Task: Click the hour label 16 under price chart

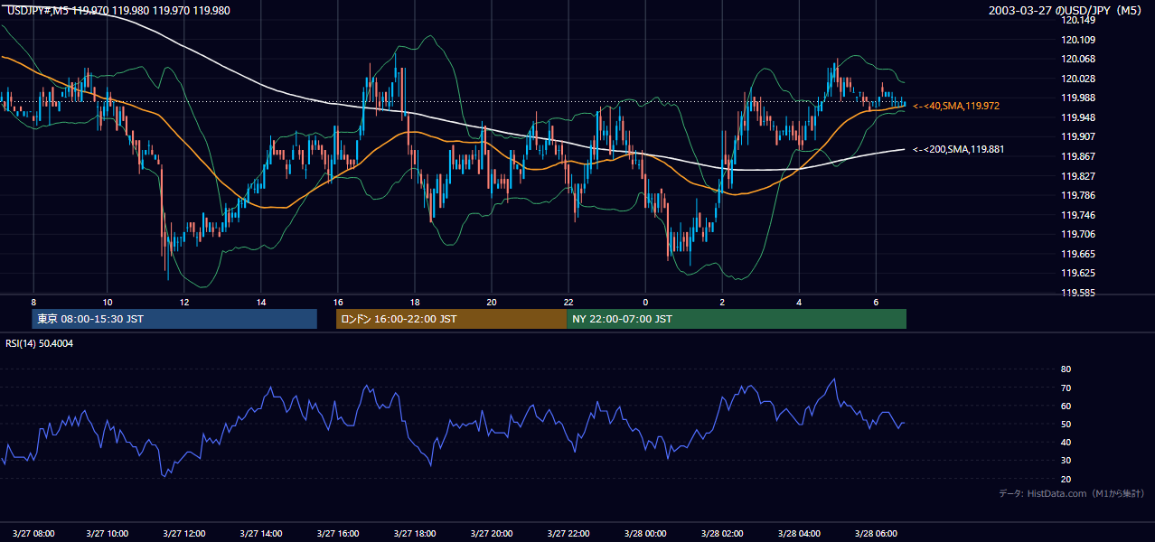Action: pyautogui.click(x=338, y=301)
